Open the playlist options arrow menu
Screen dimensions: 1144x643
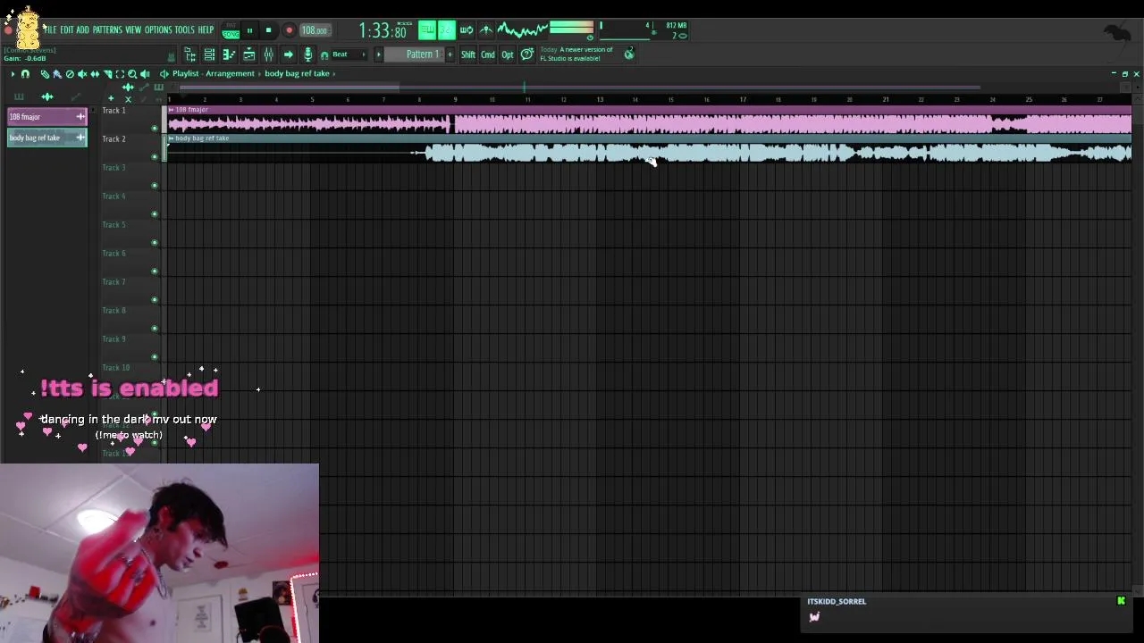coord(13,74)
